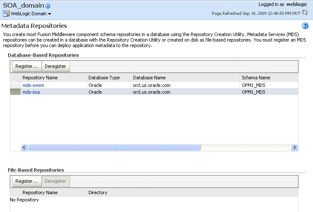The height and width of the screenshot is (212, 313).
Task: Click the right arrow of the horizontal scrollbar
Action: tap(294, 147)
